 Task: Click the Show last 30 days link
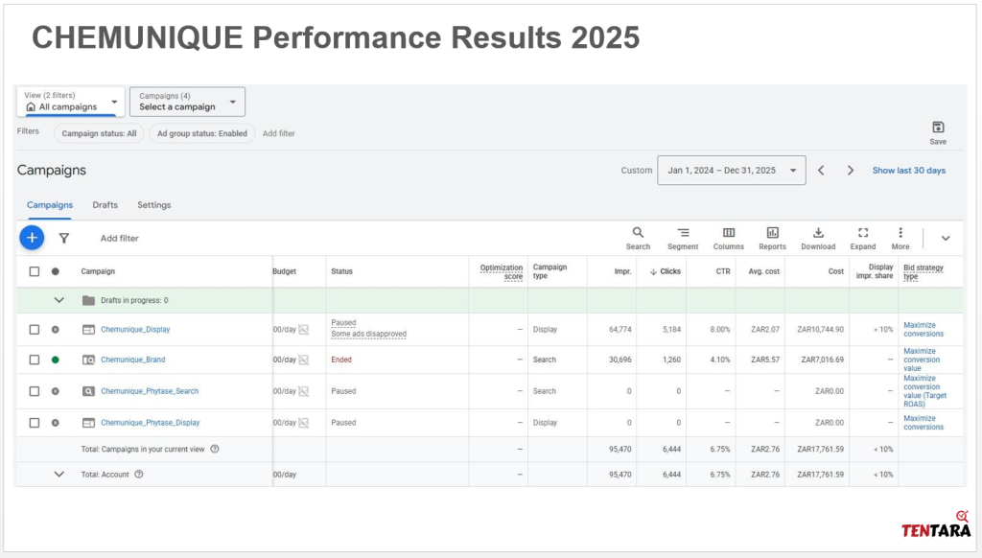click(908, 171)
